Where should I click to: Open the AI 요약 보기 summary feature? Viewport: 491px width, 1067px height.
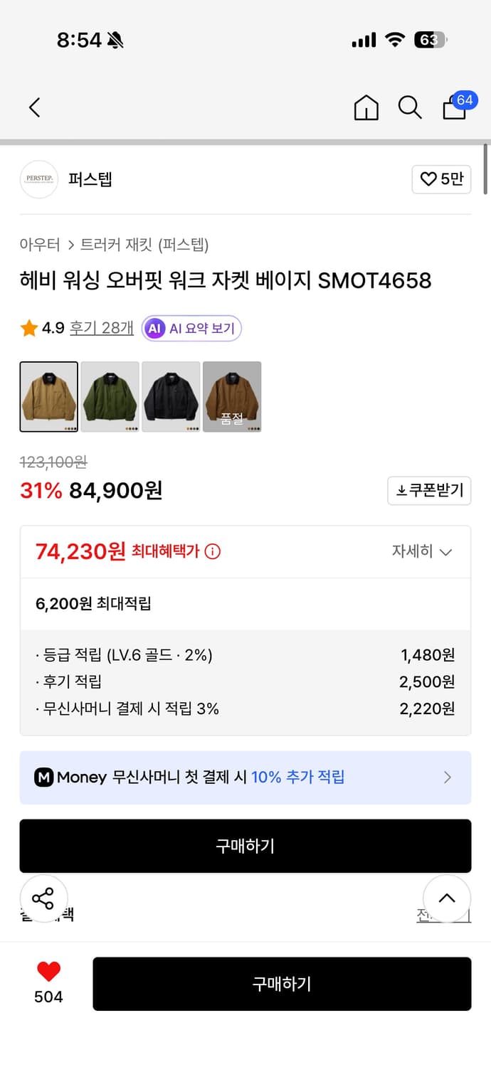point(191,328)
